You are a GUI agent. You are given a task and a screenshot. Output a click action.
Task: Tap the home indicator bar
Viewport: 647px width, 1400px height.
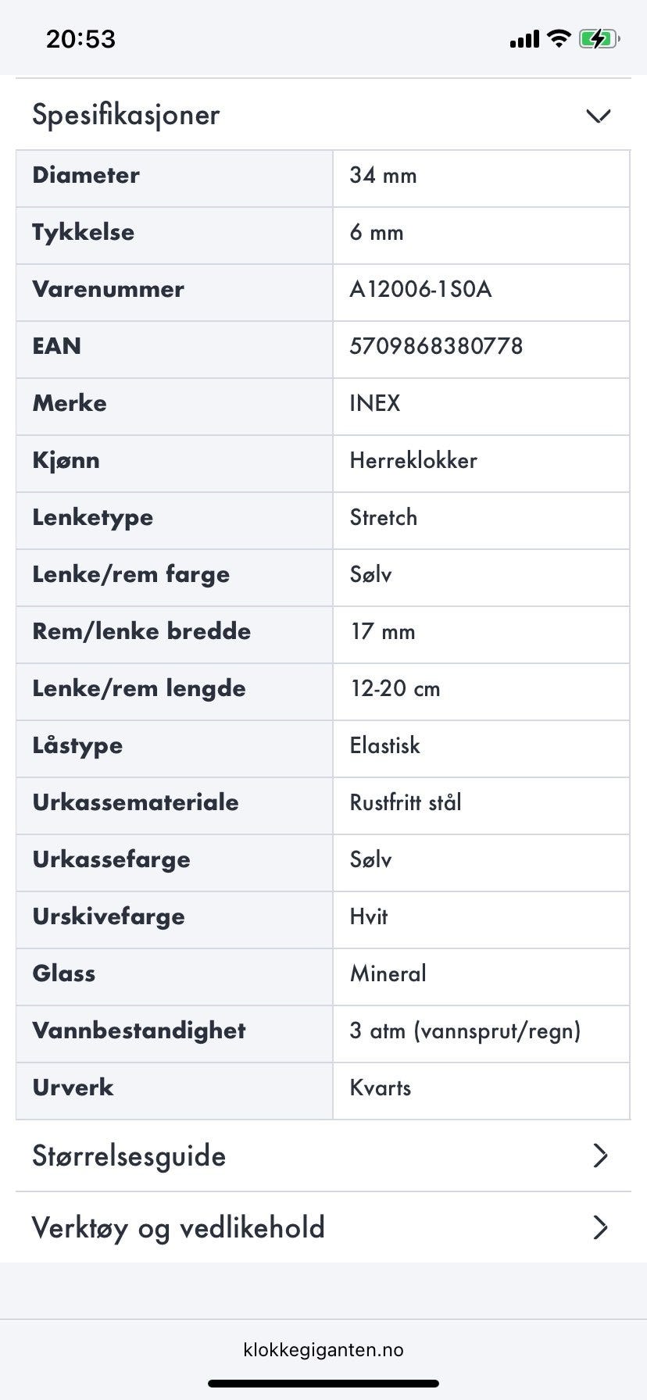click(323, 1383)
